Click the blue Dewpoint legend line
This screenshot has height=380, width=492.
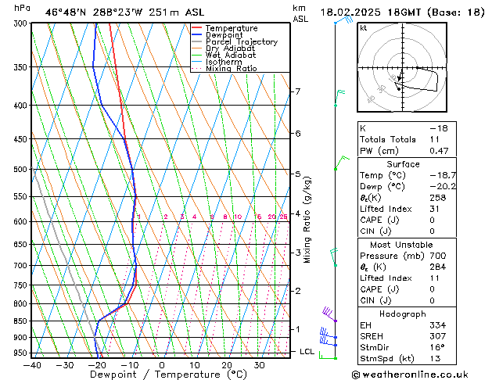pyautogui.click(x=196, y=34)
